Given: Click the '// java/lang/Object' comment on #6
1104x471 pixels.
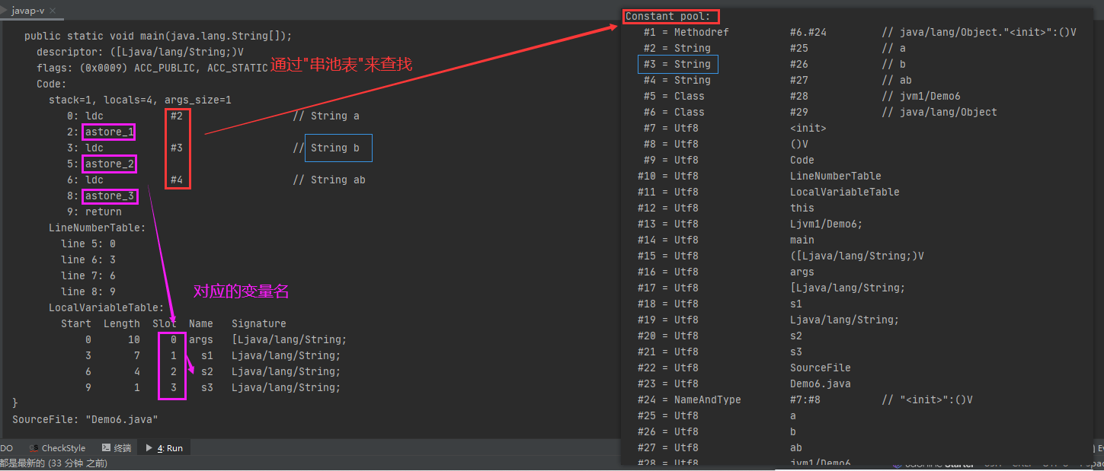Looking at the screenshot, I should point(939,112).
